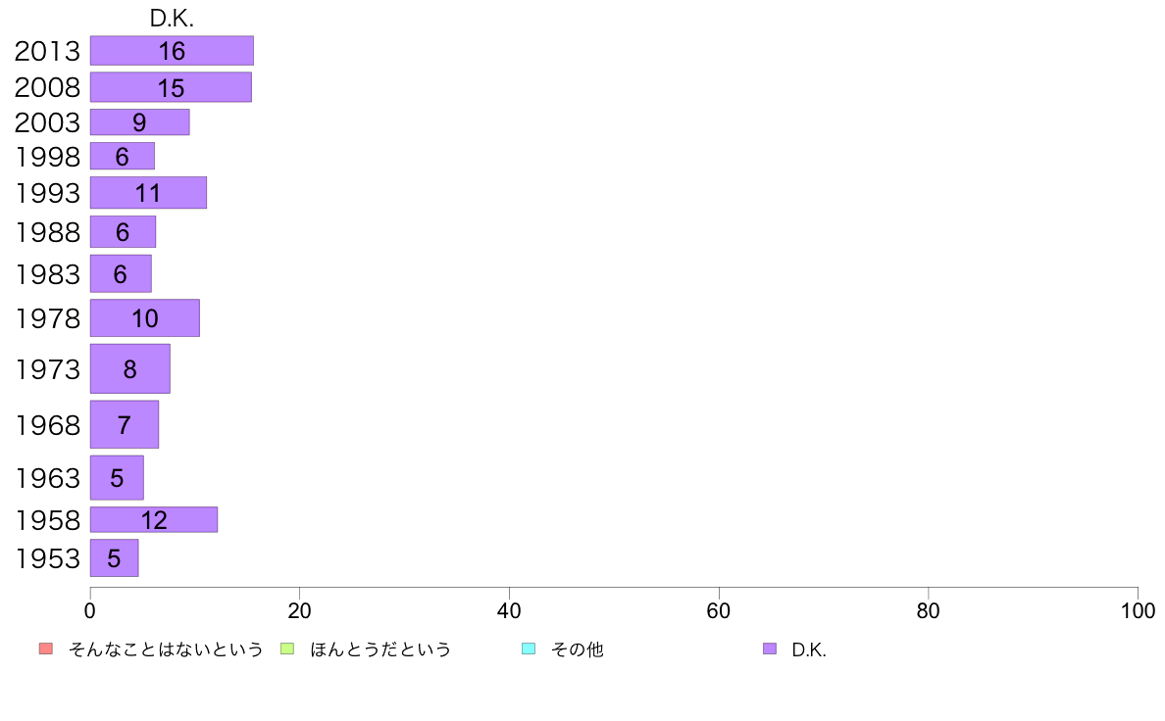Click the その他 legend label text
Screen dimensions: 1165x721
[577, 649]
